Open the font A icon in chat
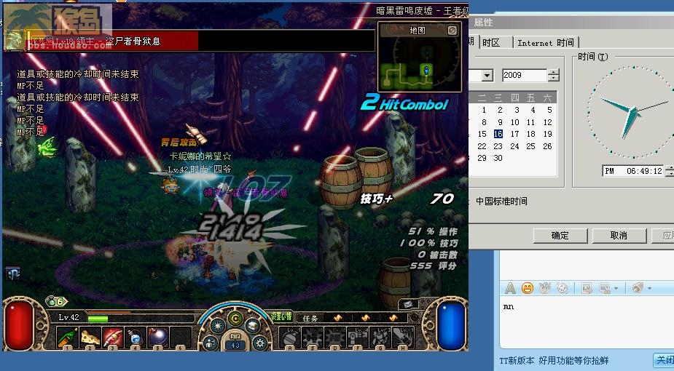674x371 pixels. (x=510, y=288)
